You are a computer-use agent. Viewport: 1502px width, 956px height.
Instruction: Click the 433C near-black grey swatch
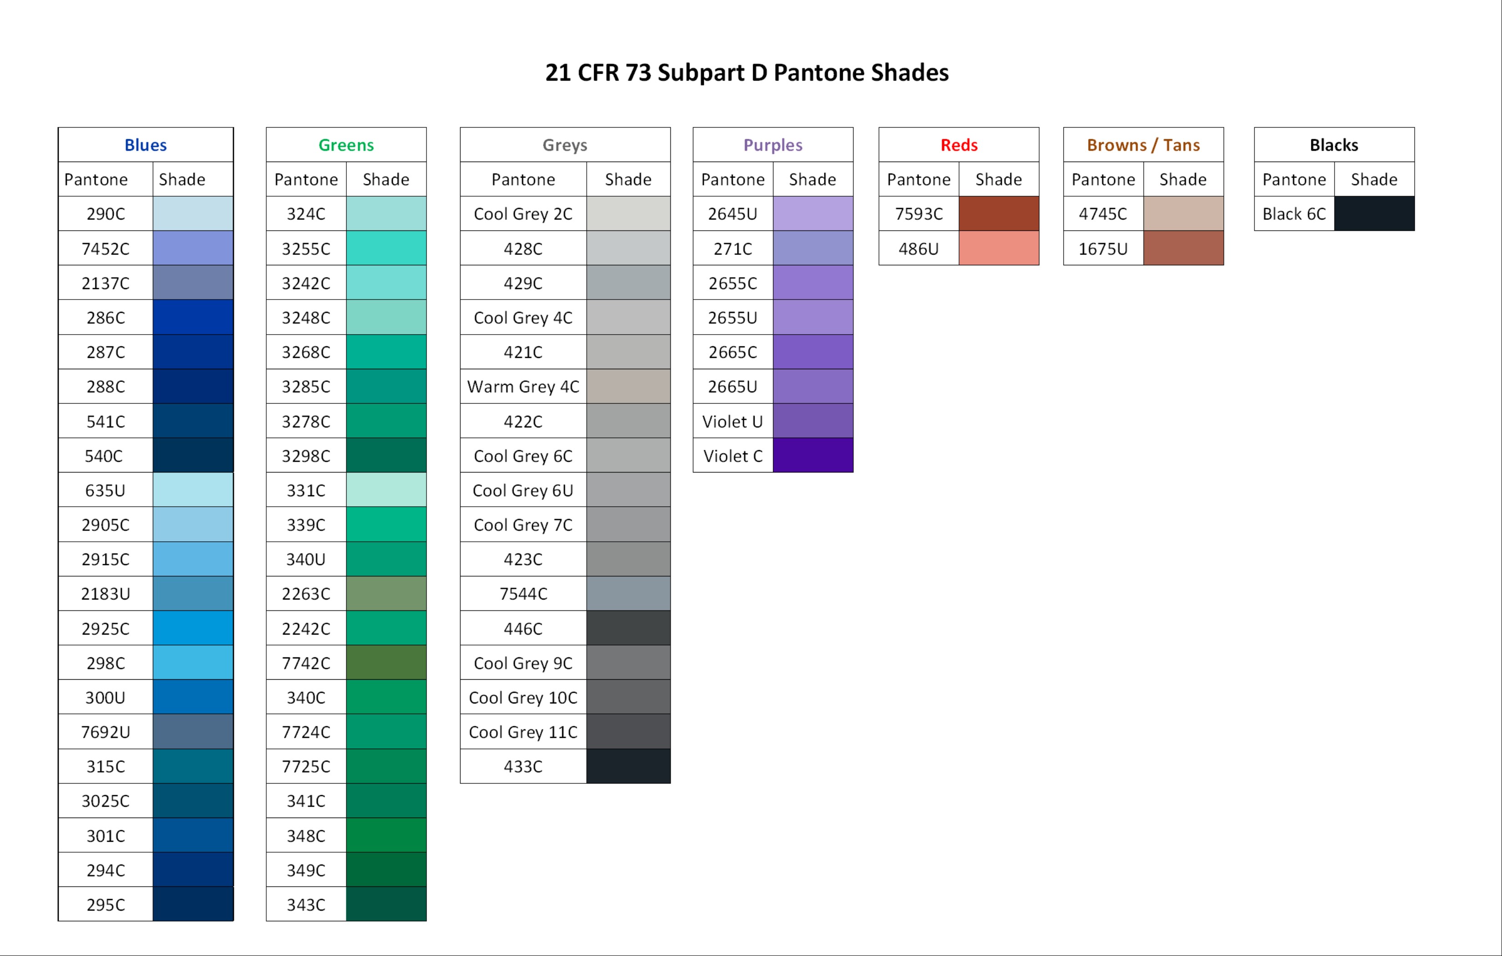click(x=628, y=766)
